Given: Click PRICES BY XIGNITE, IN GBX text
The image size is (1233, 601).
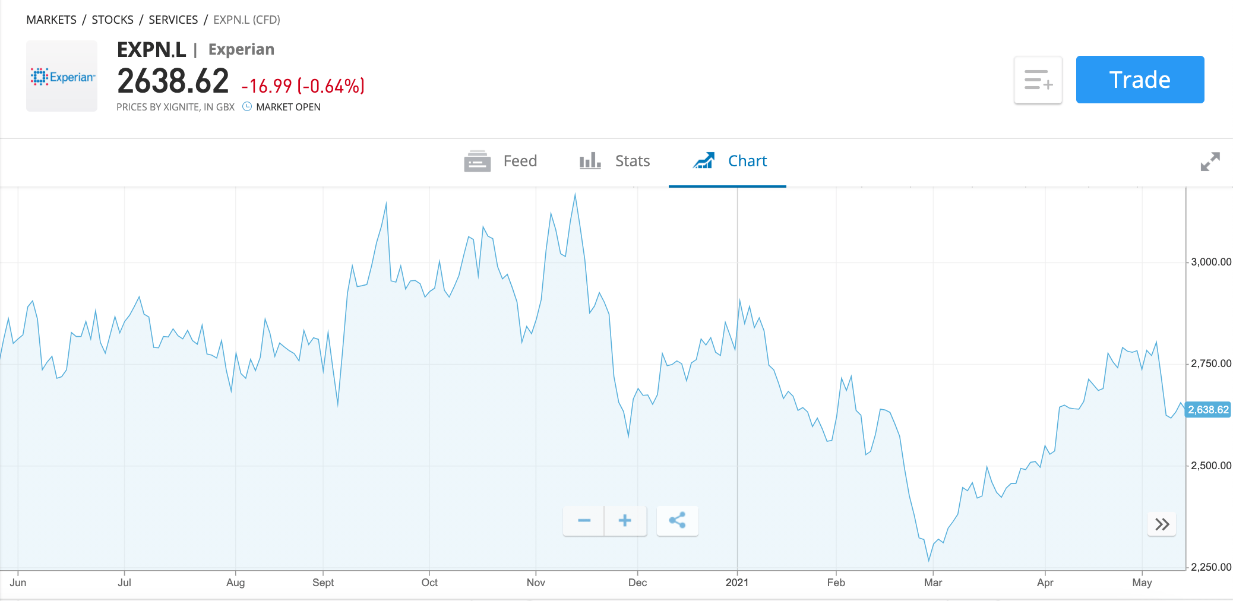Looking at the screenshot, I should (x=175, y=107).
